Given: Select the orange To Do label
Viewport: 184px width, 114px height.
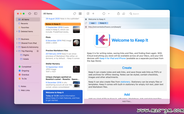Looking at the screenshot, I should (x=24, y=79).
